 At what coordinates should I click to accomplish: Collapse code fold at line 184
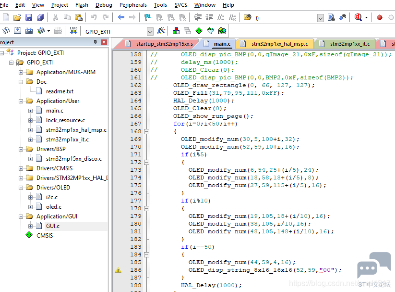click(x=146, y=254)
